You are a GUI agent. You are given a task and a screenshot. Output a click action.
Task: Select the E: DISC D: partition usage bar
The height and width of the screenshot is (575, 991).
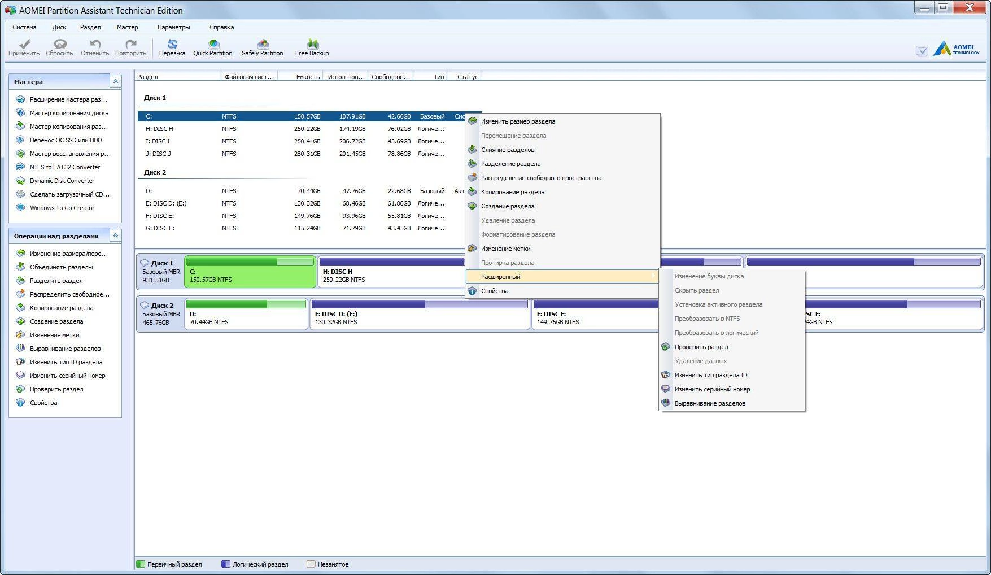[x=420, y=304]
